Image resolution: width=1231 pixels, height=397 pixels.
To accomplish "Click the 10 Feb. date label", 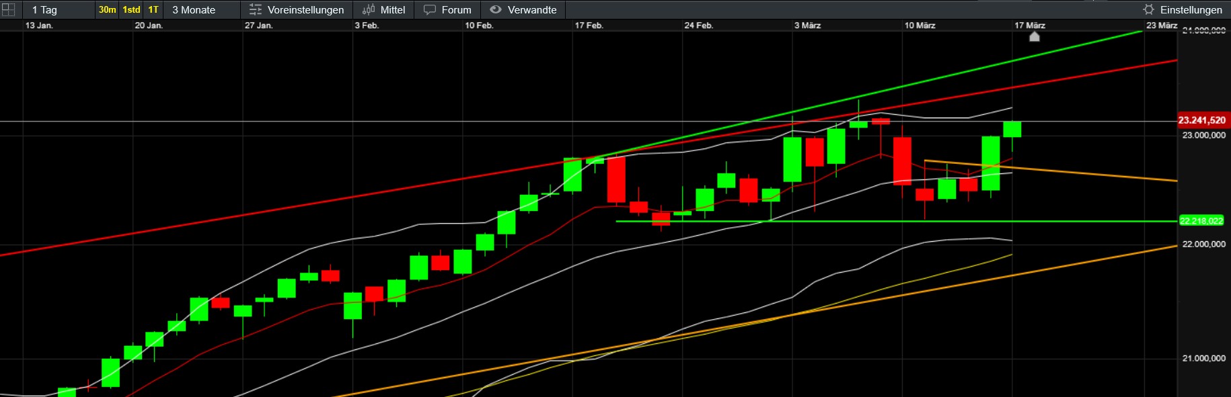I will click(479, 26).
